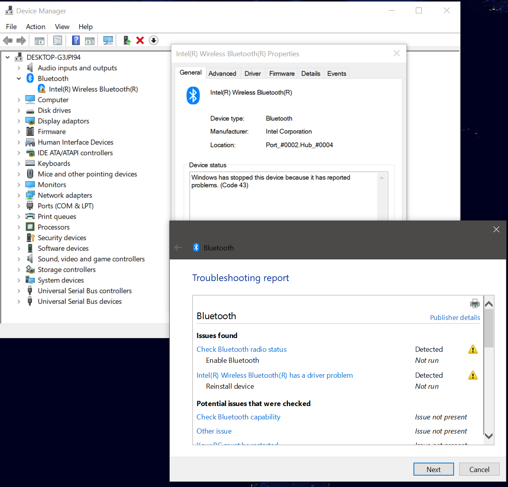508x487 pixels.
Task: Switch to the Advanced tab in Properties
Action: (x=222, y=74)
